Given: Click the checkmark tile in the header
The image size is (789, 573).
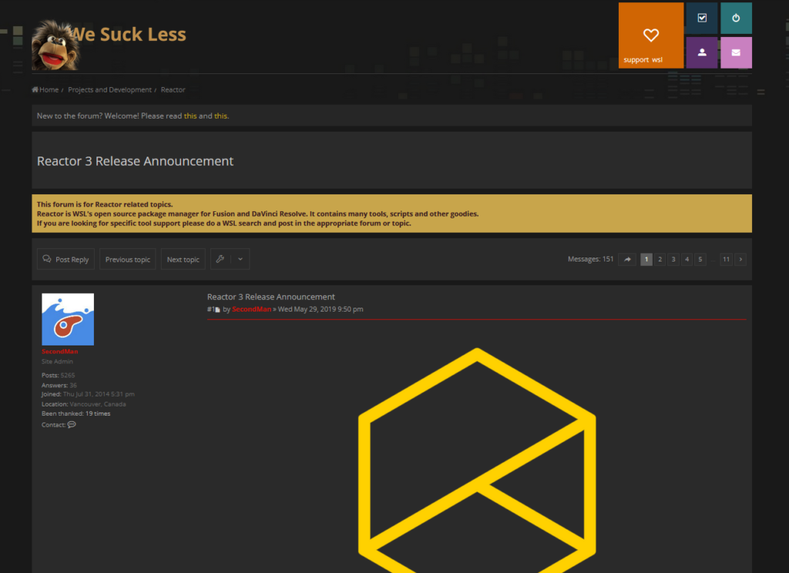Looking at the screenshot, I should [x=702, y=19].
